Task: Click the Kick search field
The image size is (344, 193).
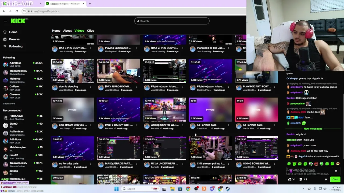Action: 172,21
